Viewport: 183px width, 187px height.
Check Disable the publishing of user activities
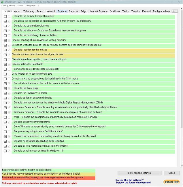coord(5,35)
